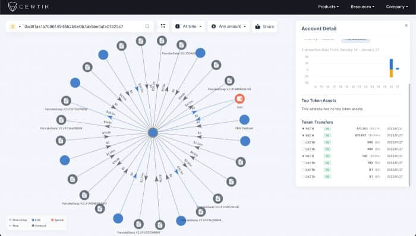Click the search magnifier icon in address bar
This screenshot has width=416, height=236.
147,27
